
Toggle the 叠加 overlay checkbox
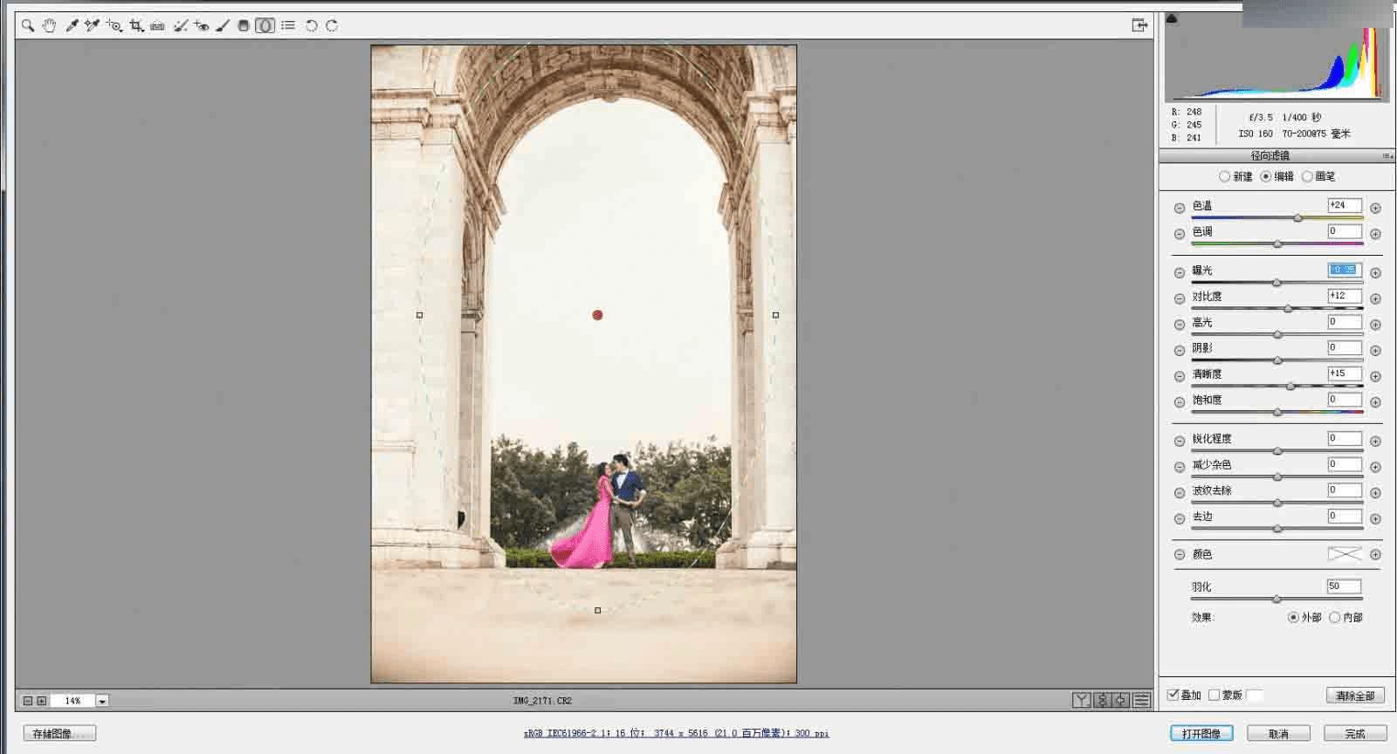point(1173,695)
